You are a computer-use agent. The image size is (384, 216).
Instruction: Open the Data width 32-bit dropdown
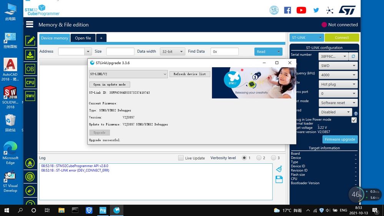click(173, 52)
